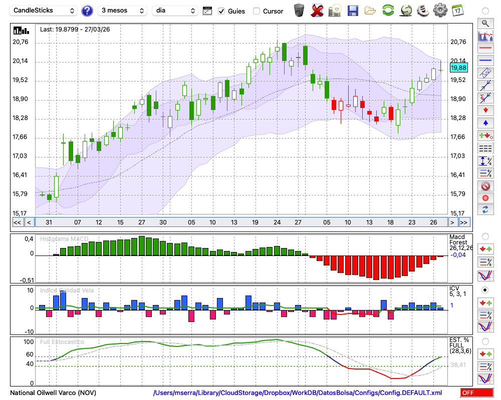The width and height of the screenshot is (501, 400).
Task: Click the date axis scrollbar
Action: (241, 222)
